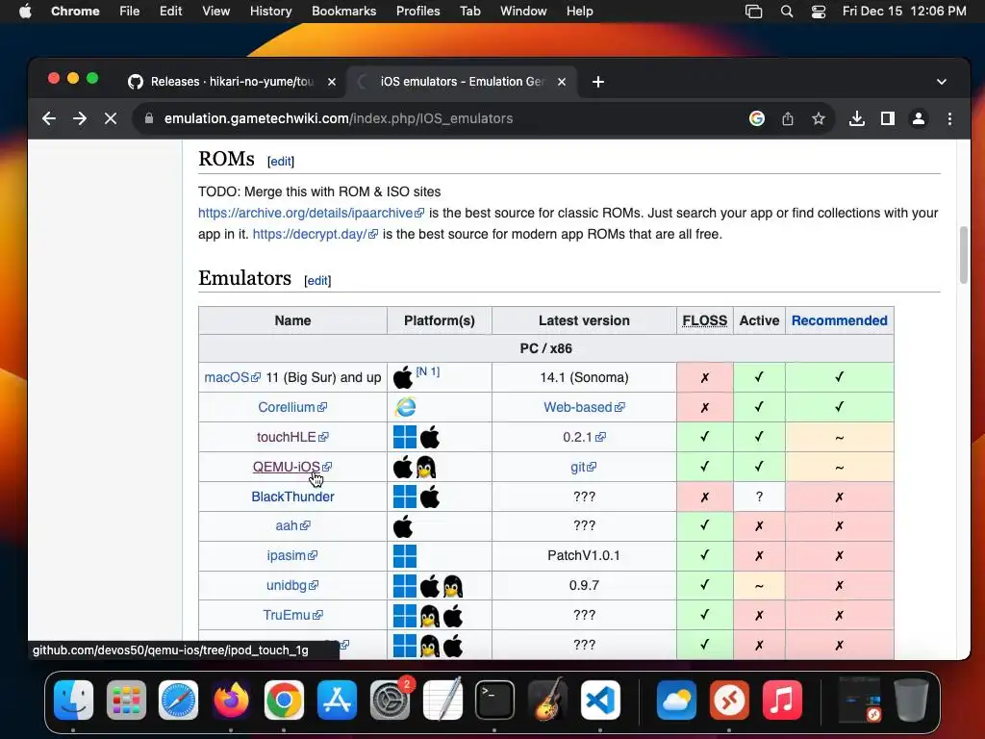985x739 pixels.
Task: Open Chrome downloads
Action: (x=857, y=118)
